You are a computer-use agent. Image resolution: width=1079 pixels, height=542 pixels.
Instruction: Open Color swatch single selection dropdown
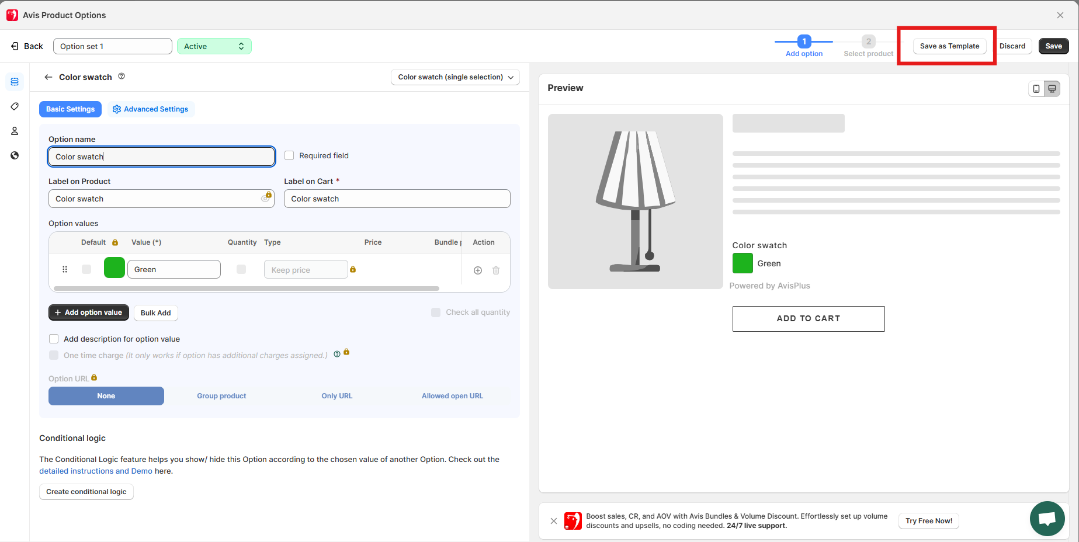click(455, 77)
